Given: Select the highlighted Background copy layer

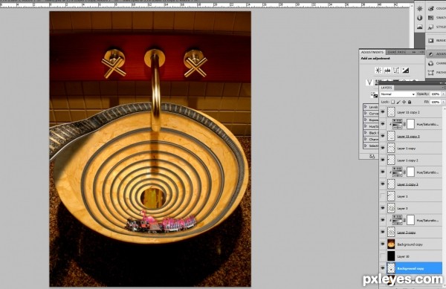Looking at the screenshot, I should (x=414, y=268).
